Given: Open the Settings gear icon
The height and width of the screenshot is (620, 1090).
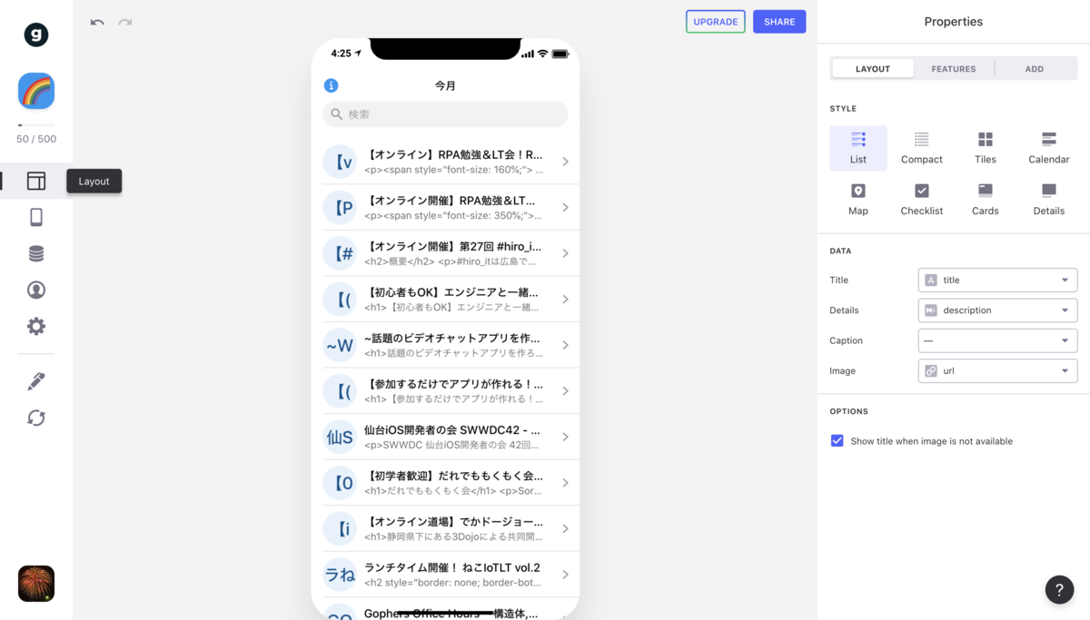Looking at the screenshot, I should (x=36, y=326).
